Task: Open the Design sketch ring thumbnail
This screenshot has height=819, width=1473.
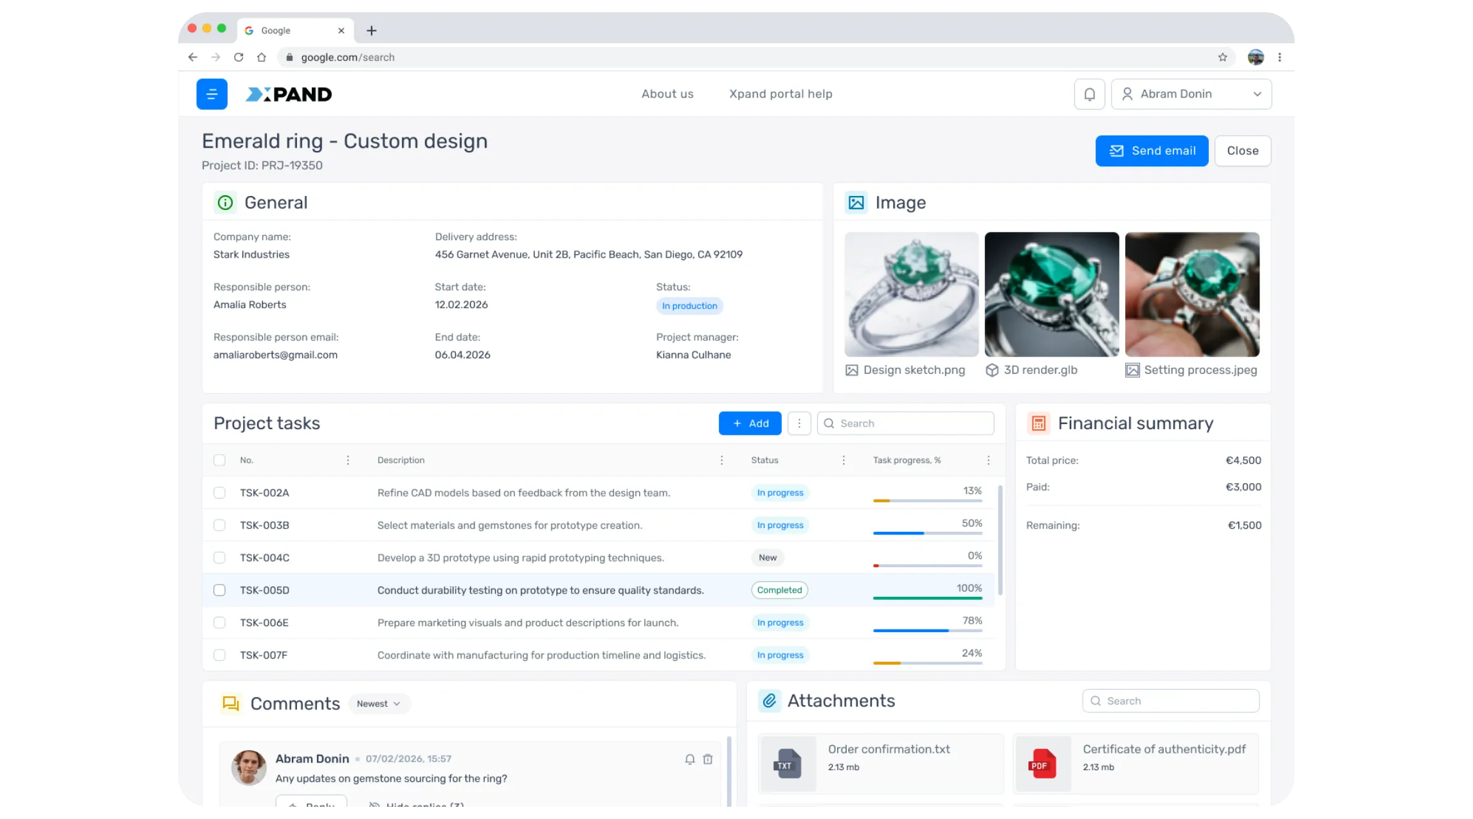Action: pyautogui.click(x=911, y=294)
